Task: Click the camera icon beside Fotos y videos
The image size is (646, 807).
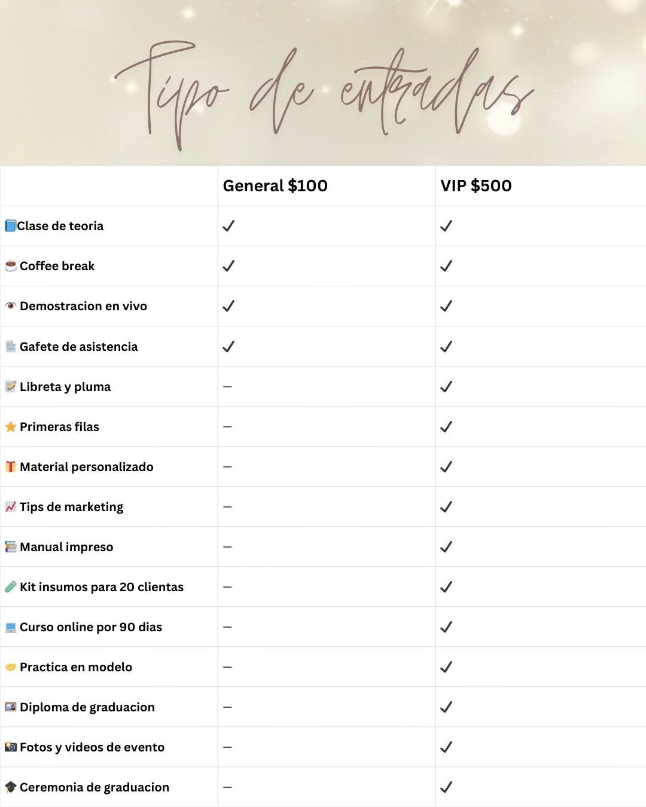Action: point(11,747)
